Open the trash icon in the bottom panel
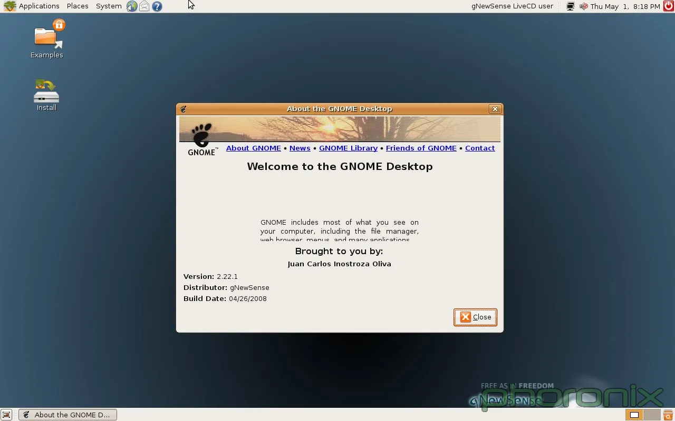 pos(669,415)
